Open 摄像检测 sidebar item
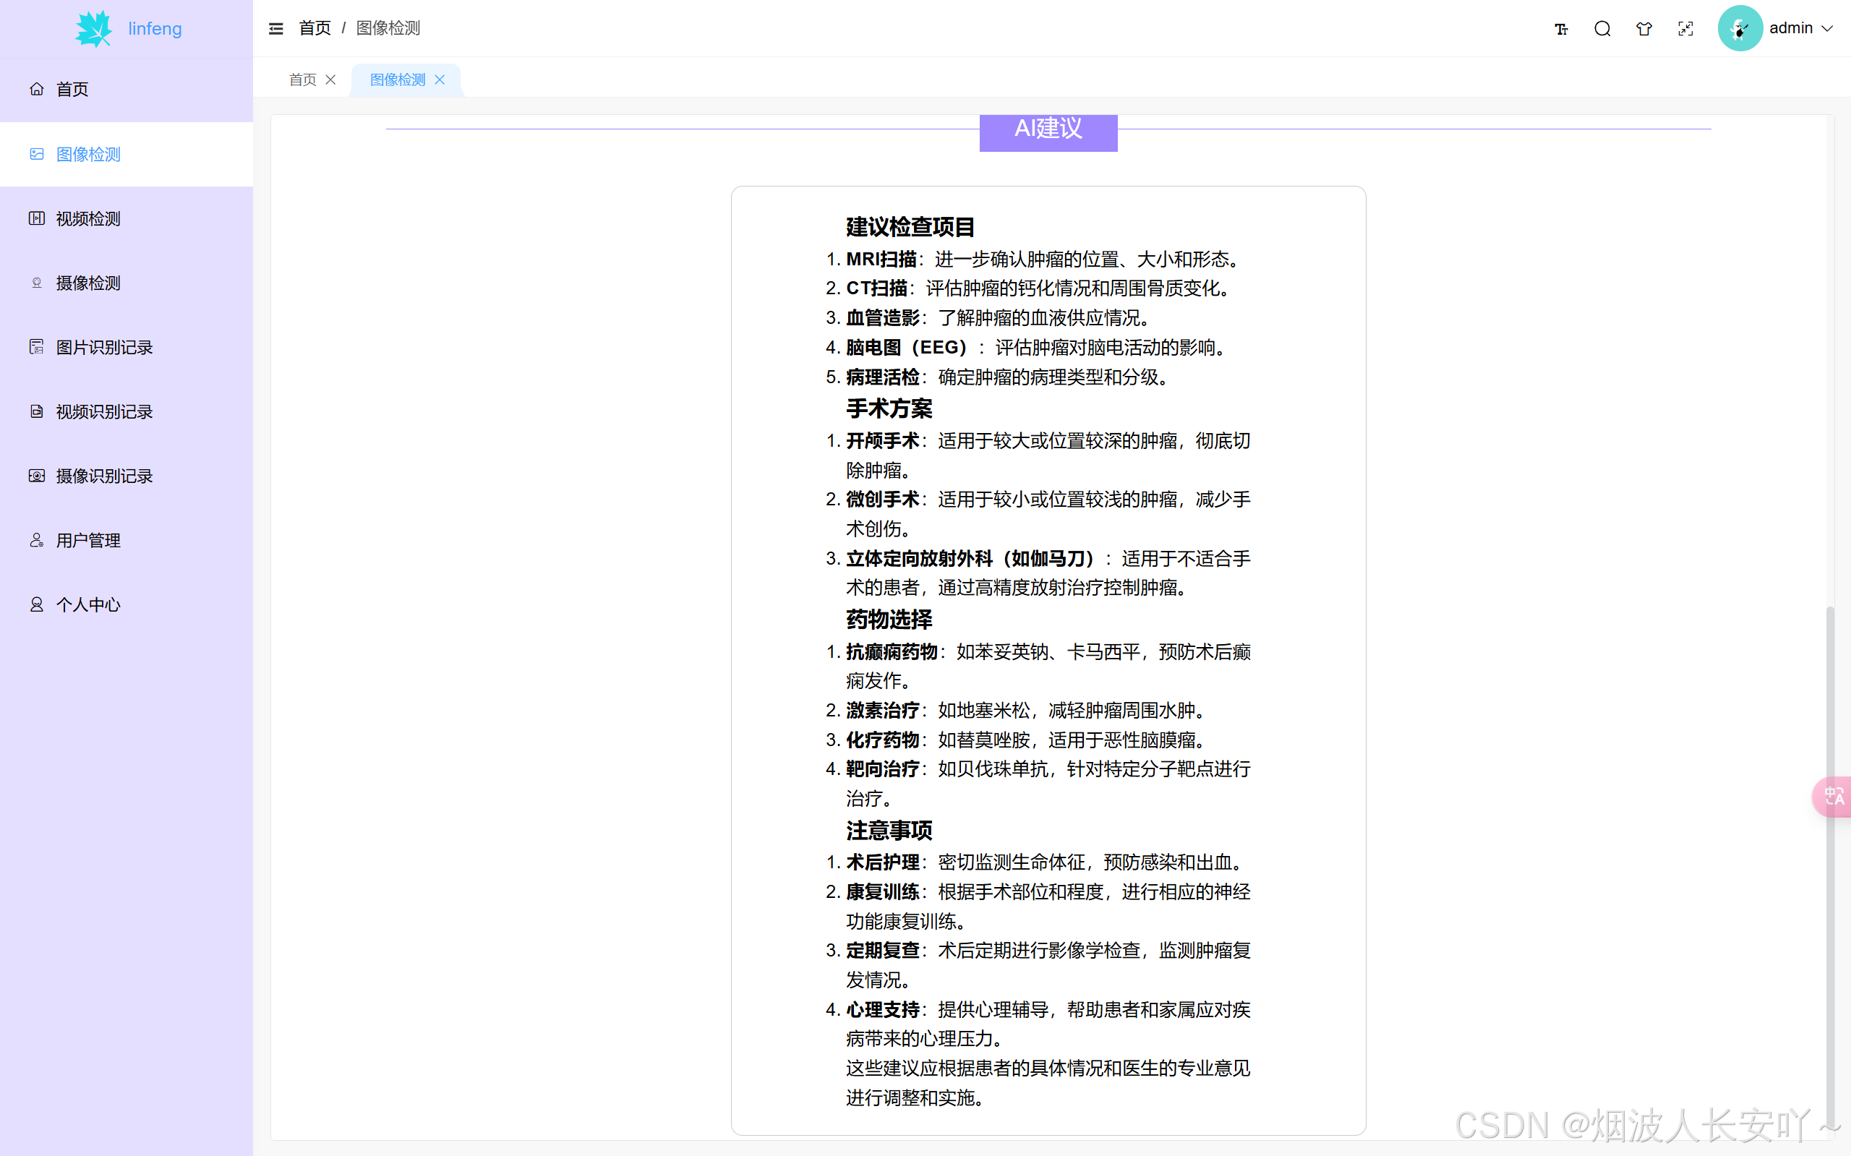1851x1156 pixels. coord(88,283)
